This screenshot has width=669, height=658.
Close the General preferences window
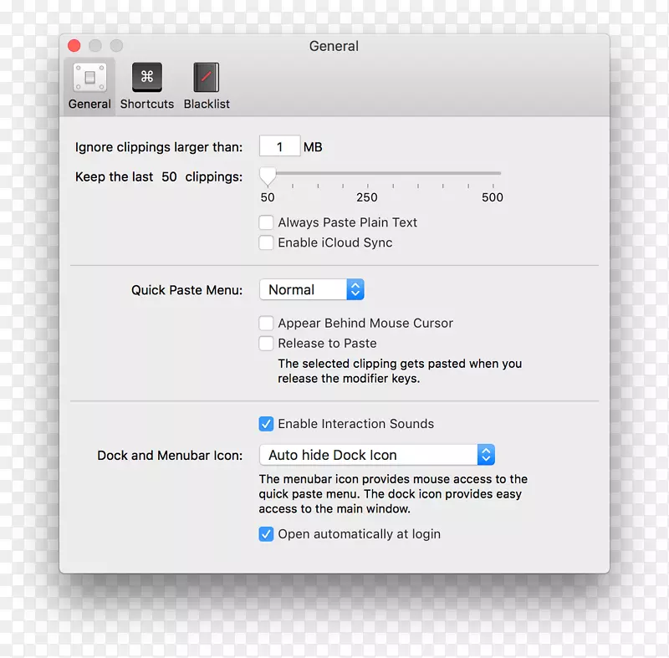(74, 46)
